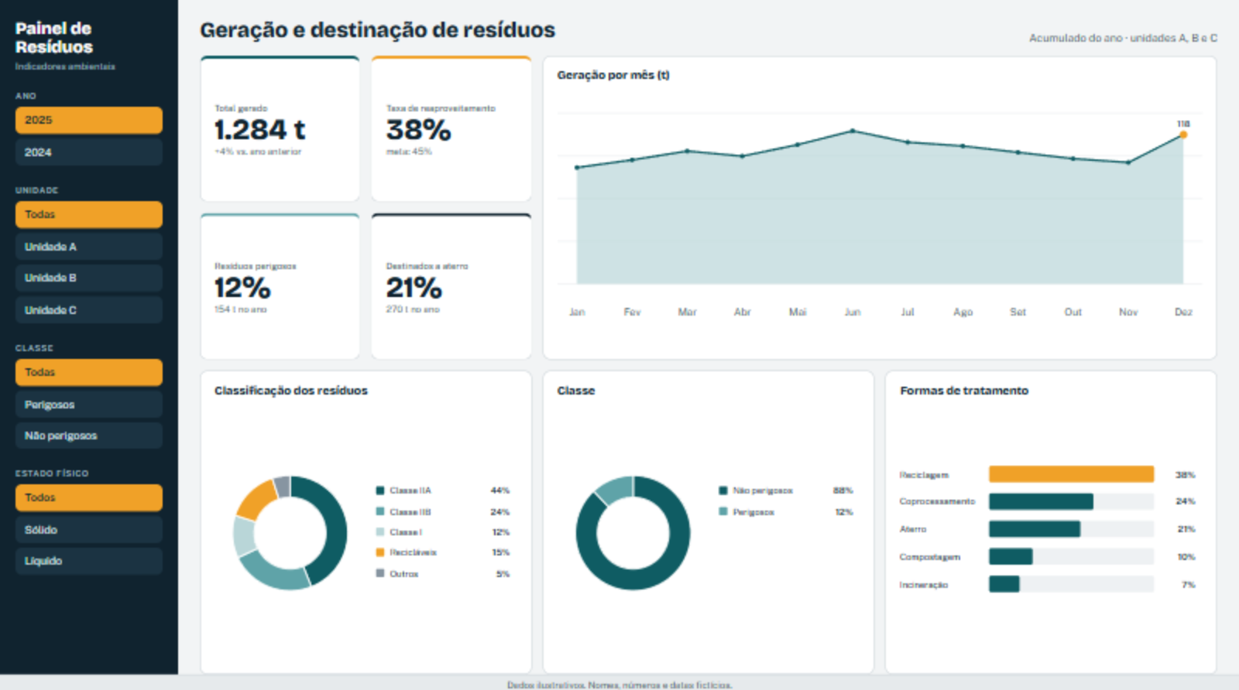Screen dimensions: 1239x690
Task: Click the Outros legend color swatch
Action: coord(380,573)
